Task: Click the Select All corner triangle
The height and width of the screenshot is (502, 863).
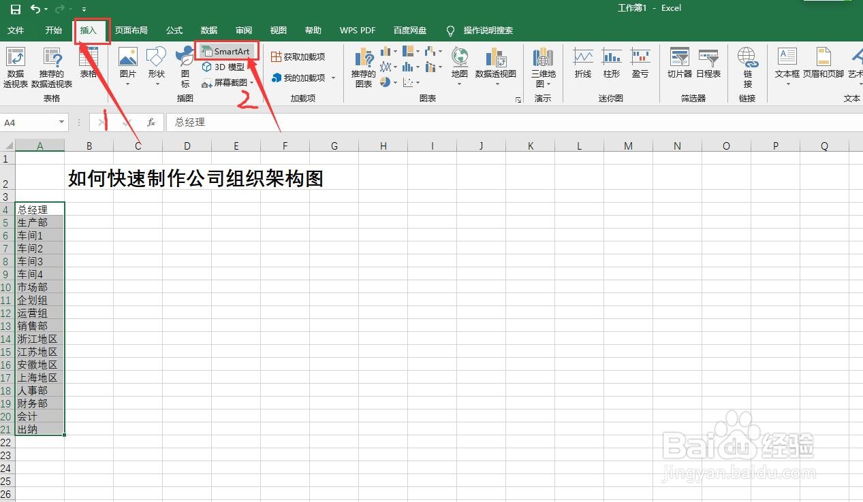Action: click(7, 146)
